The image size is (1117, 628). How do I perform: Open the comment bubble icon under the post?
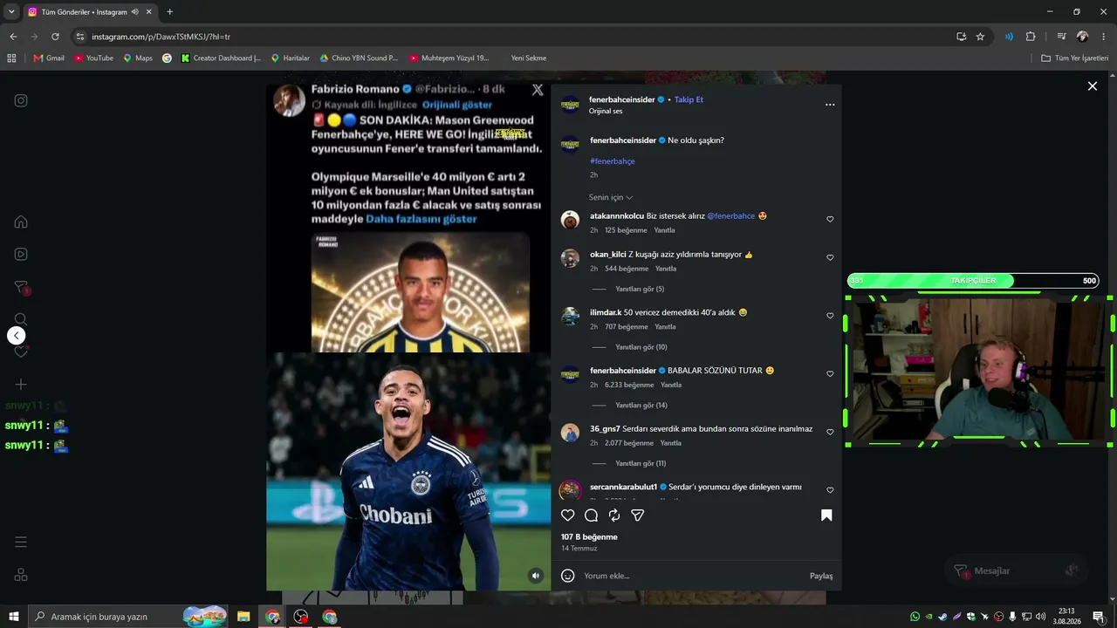[591, 515]
